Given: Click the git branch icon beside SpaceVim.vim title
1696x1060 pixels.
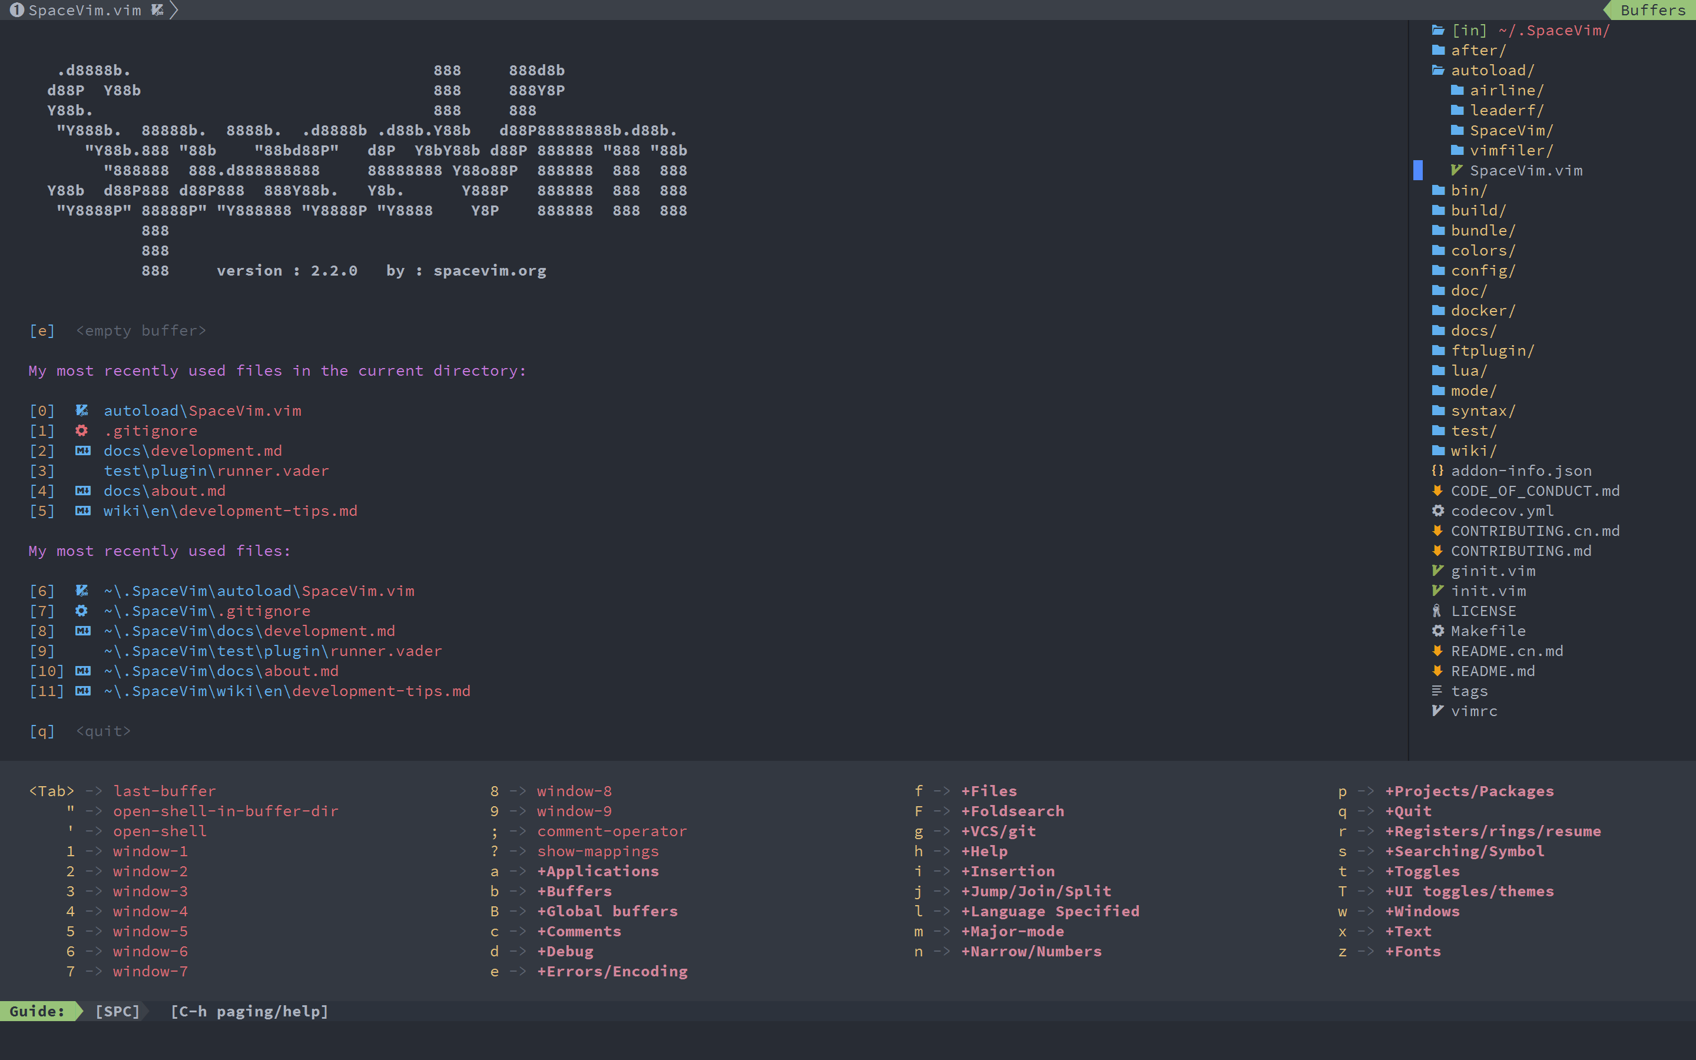Looking at the screenshot, I should pyautogui.click(x=157, y=10).
